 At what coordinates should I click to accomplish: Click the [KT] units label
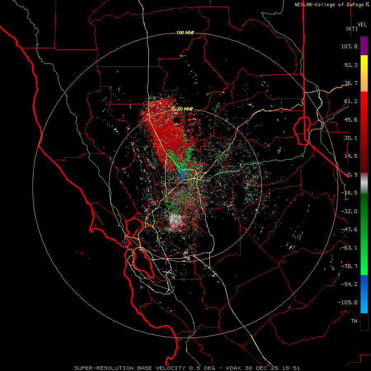352,28
